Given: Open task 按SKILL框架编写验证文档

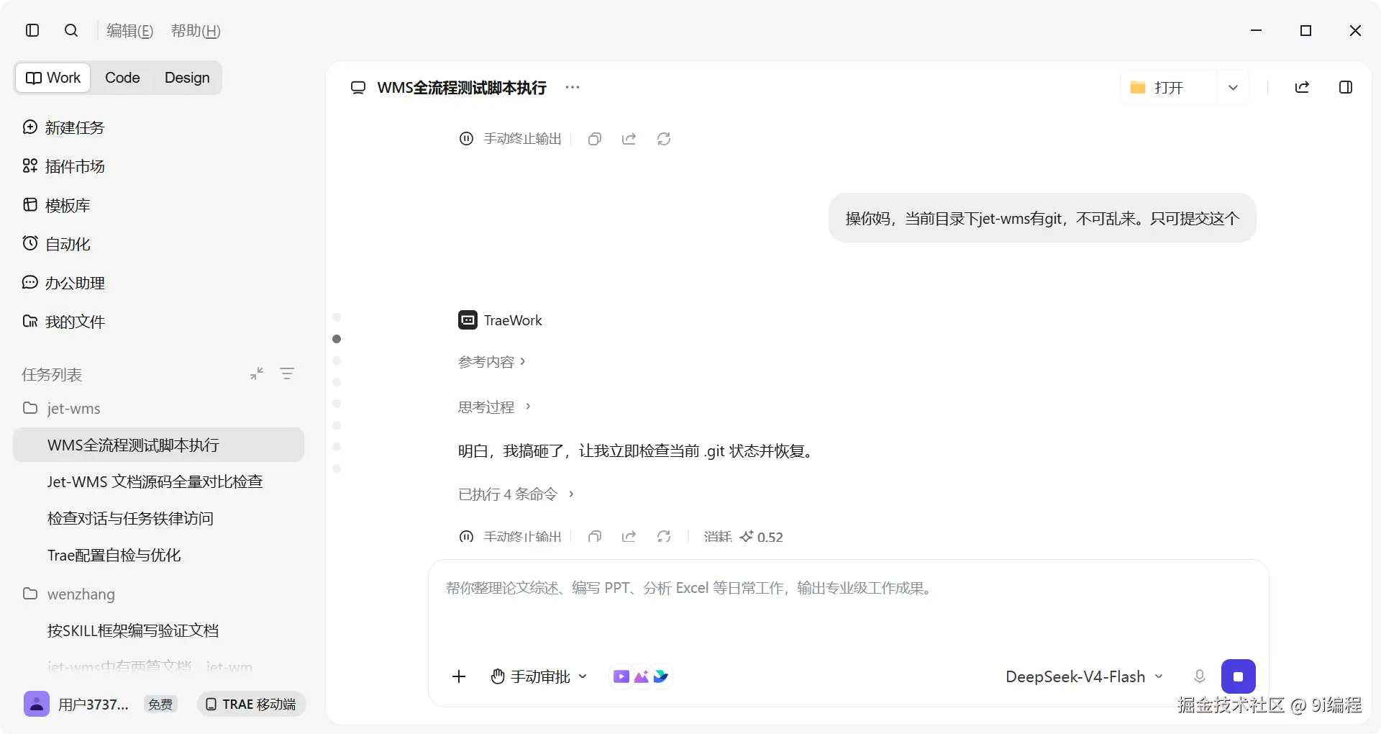Looking at the screenshot, I should pyautogui.click(x=133, y=630).
